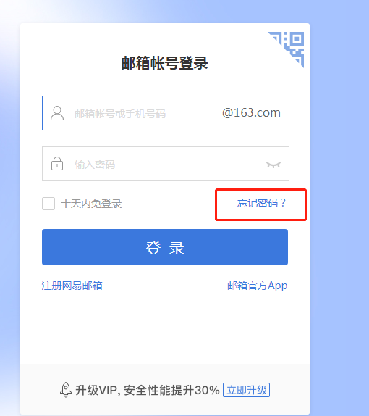Screen dimensions: 369x416
Task: Click the 邮箱帐号登录 heading
Action: click(164, 63)
